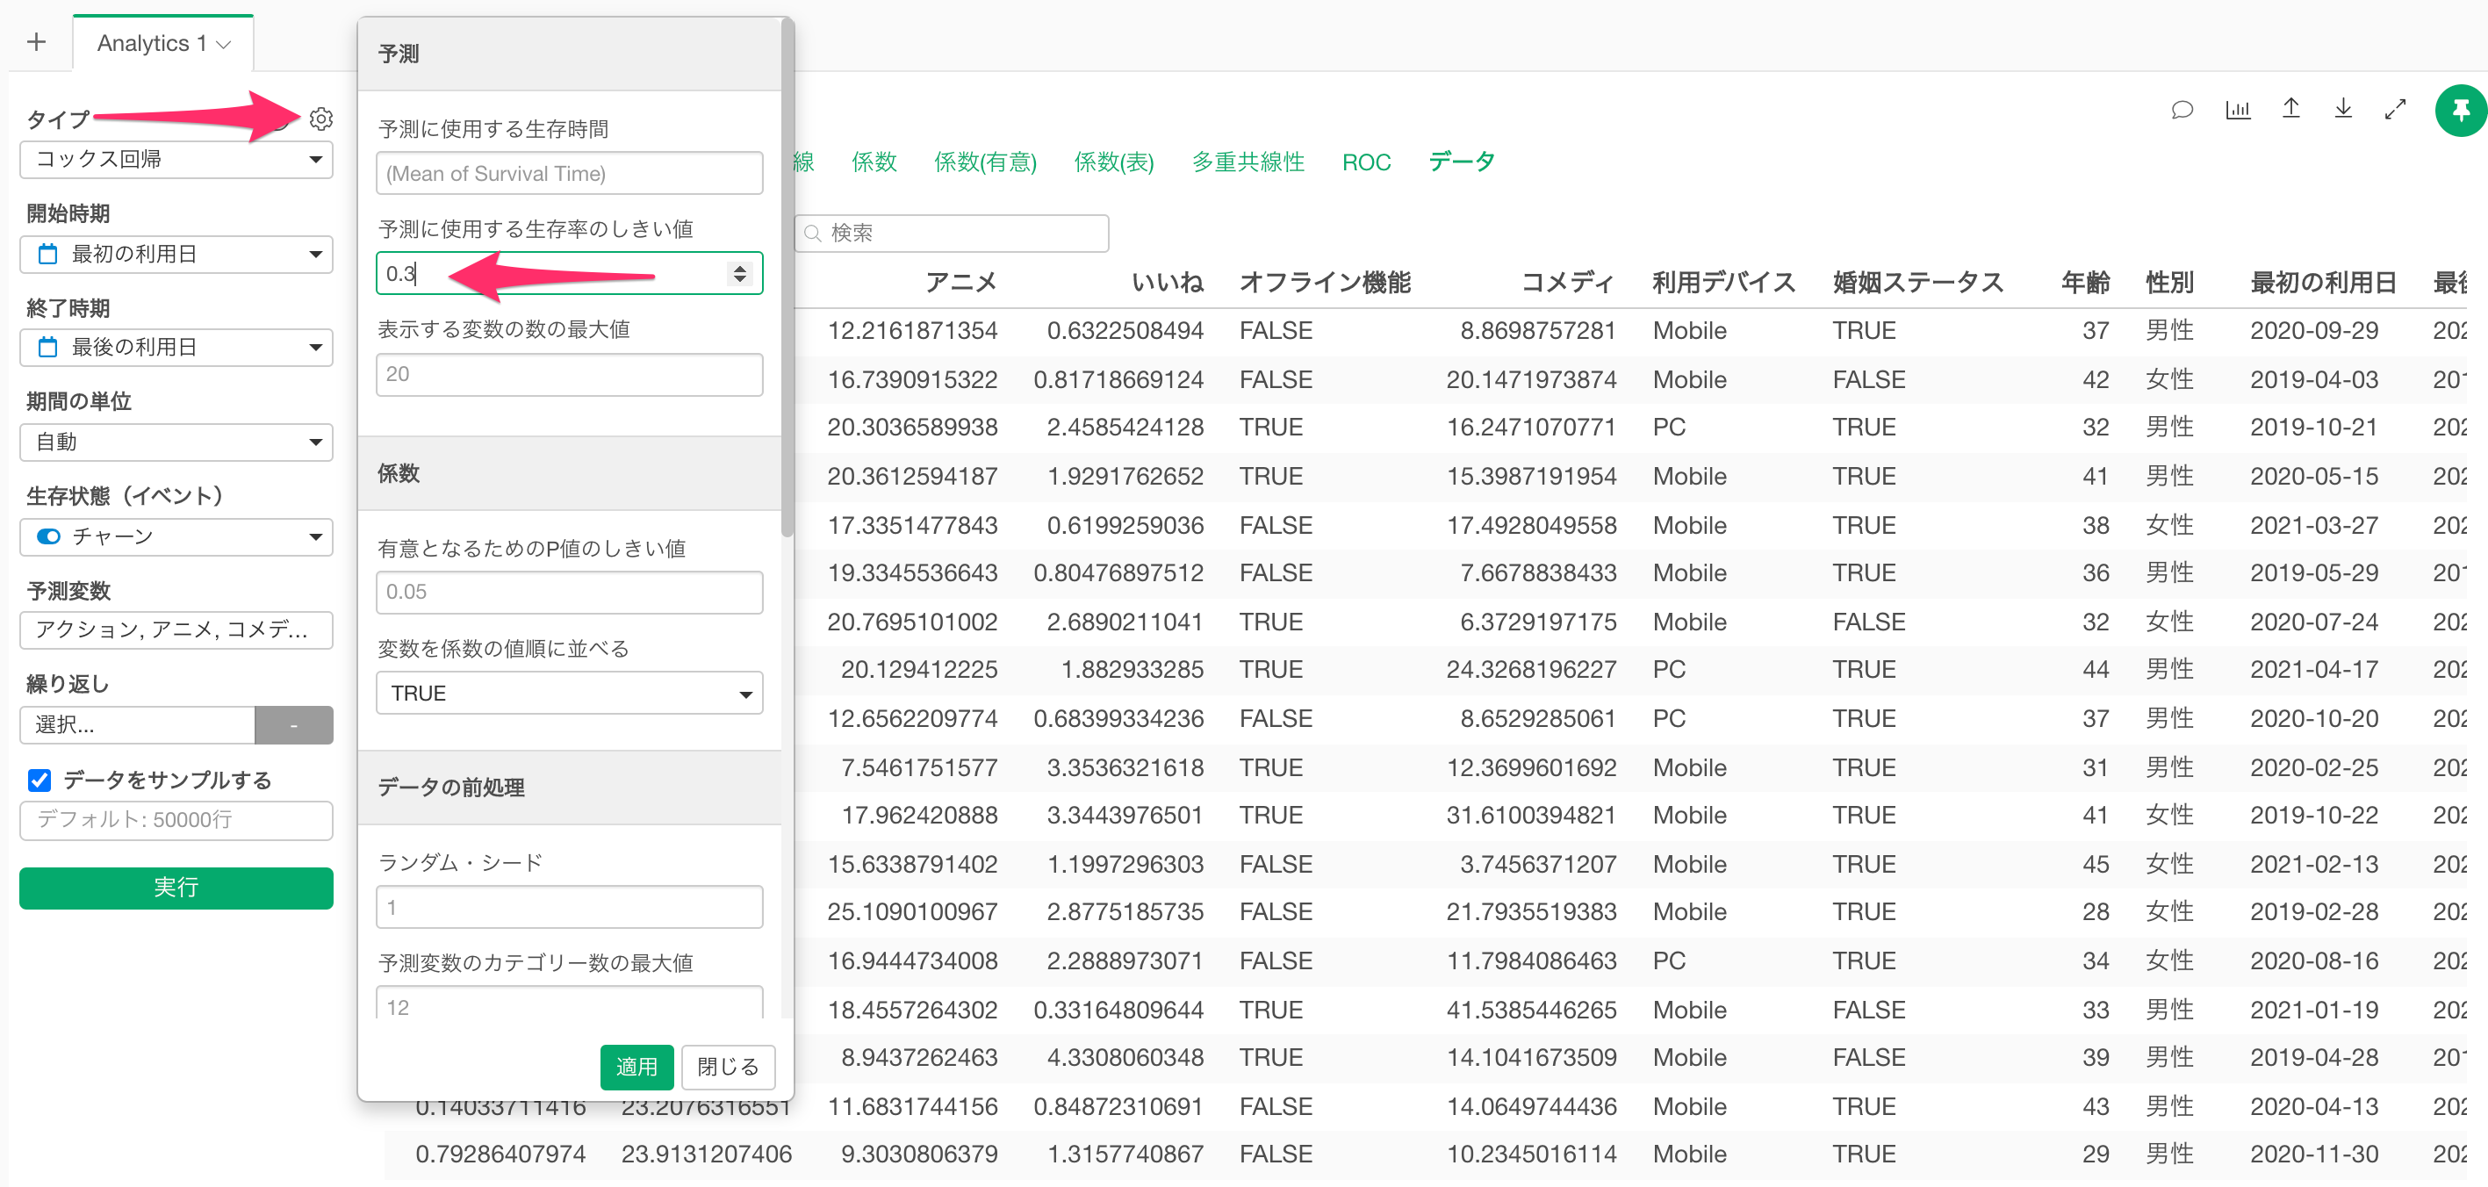Switch to the 係数(表) tab

point(1113,162)
